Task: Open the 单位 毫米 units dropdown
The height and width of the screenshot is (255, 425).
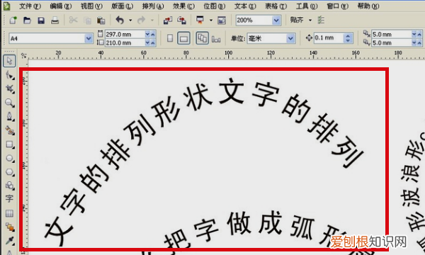Action: (x=290, y=38)
